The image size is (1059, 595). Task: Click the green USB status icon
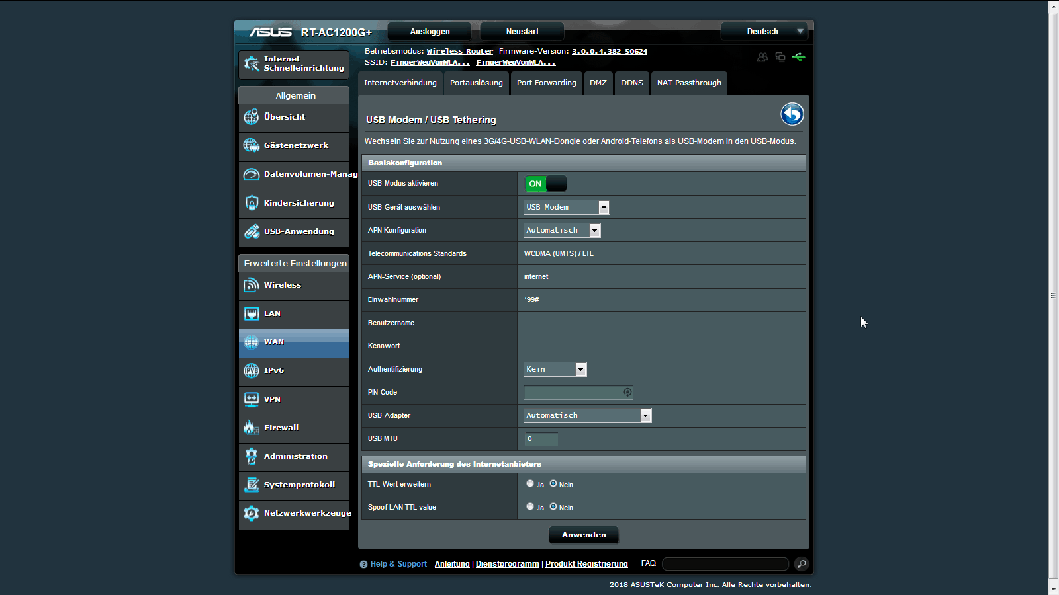[x=799, y=57]
